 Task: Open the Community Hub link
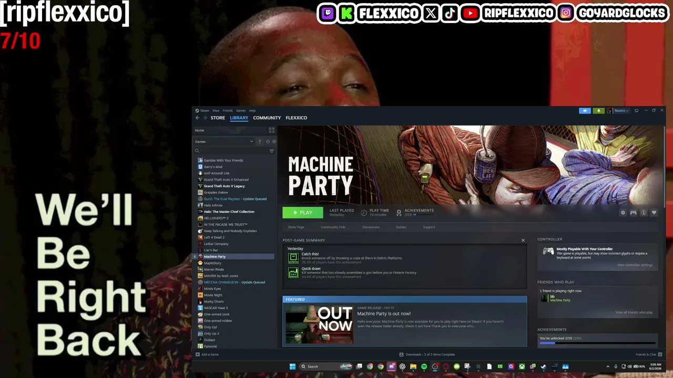coord(333,227)
